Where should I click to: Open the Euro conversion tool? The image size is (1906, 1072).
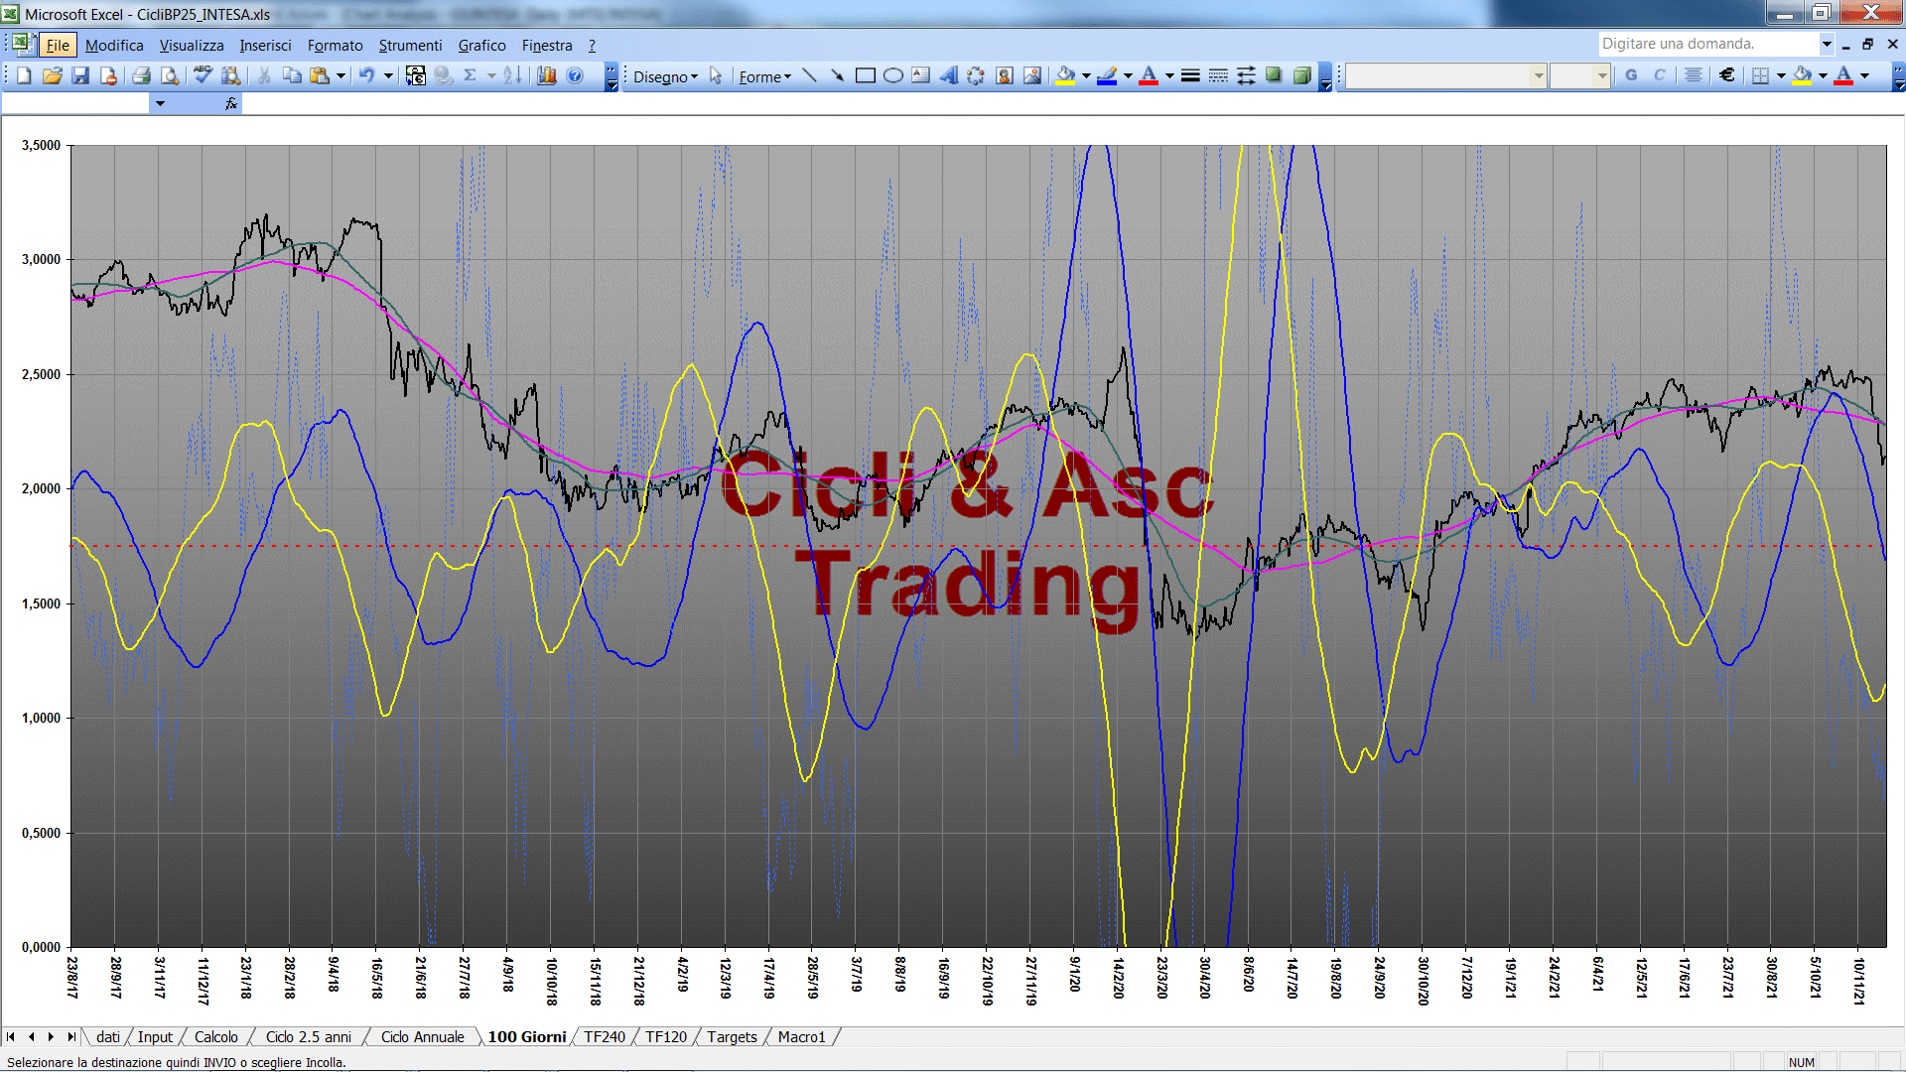416,75
